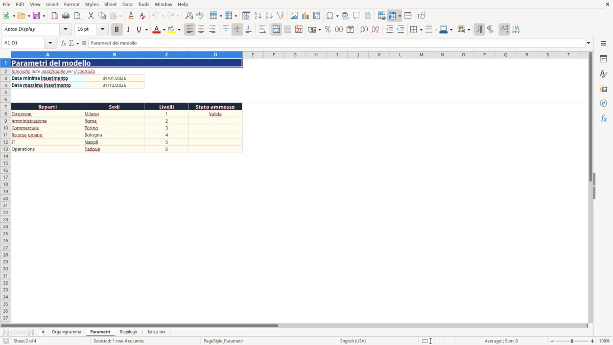Toggle Merge and Center Cells
613x345 pixels.
coord(276,30)
